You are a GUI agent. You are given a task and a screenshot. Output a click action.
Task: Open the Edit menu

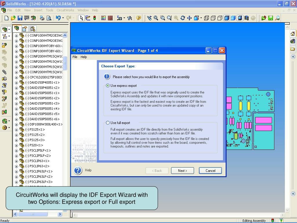[x=18, y=10]
